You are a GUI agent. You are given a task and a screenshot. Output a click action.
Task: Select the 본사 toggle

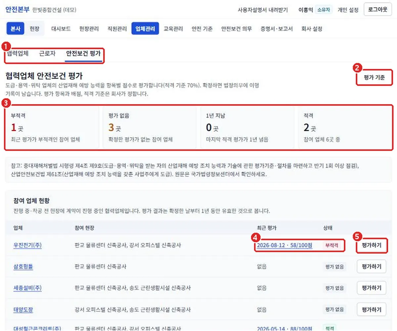pyautogui.click(x=16, y=29)
